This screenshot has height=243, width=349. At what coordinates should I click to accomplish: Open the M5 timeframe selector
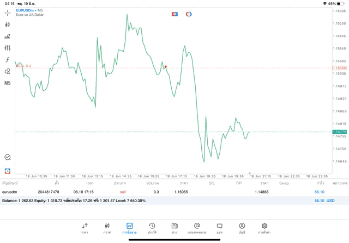click(7, 83)
